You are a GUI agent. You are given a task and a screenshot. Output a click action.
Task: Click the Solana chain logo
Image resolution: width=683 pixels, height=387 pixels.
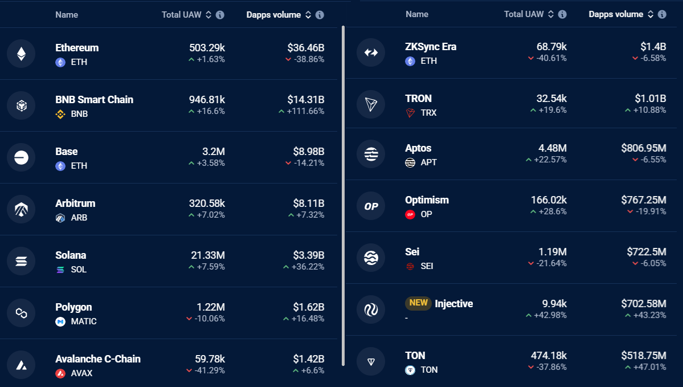pyautogui.click(x=21, y=260)
